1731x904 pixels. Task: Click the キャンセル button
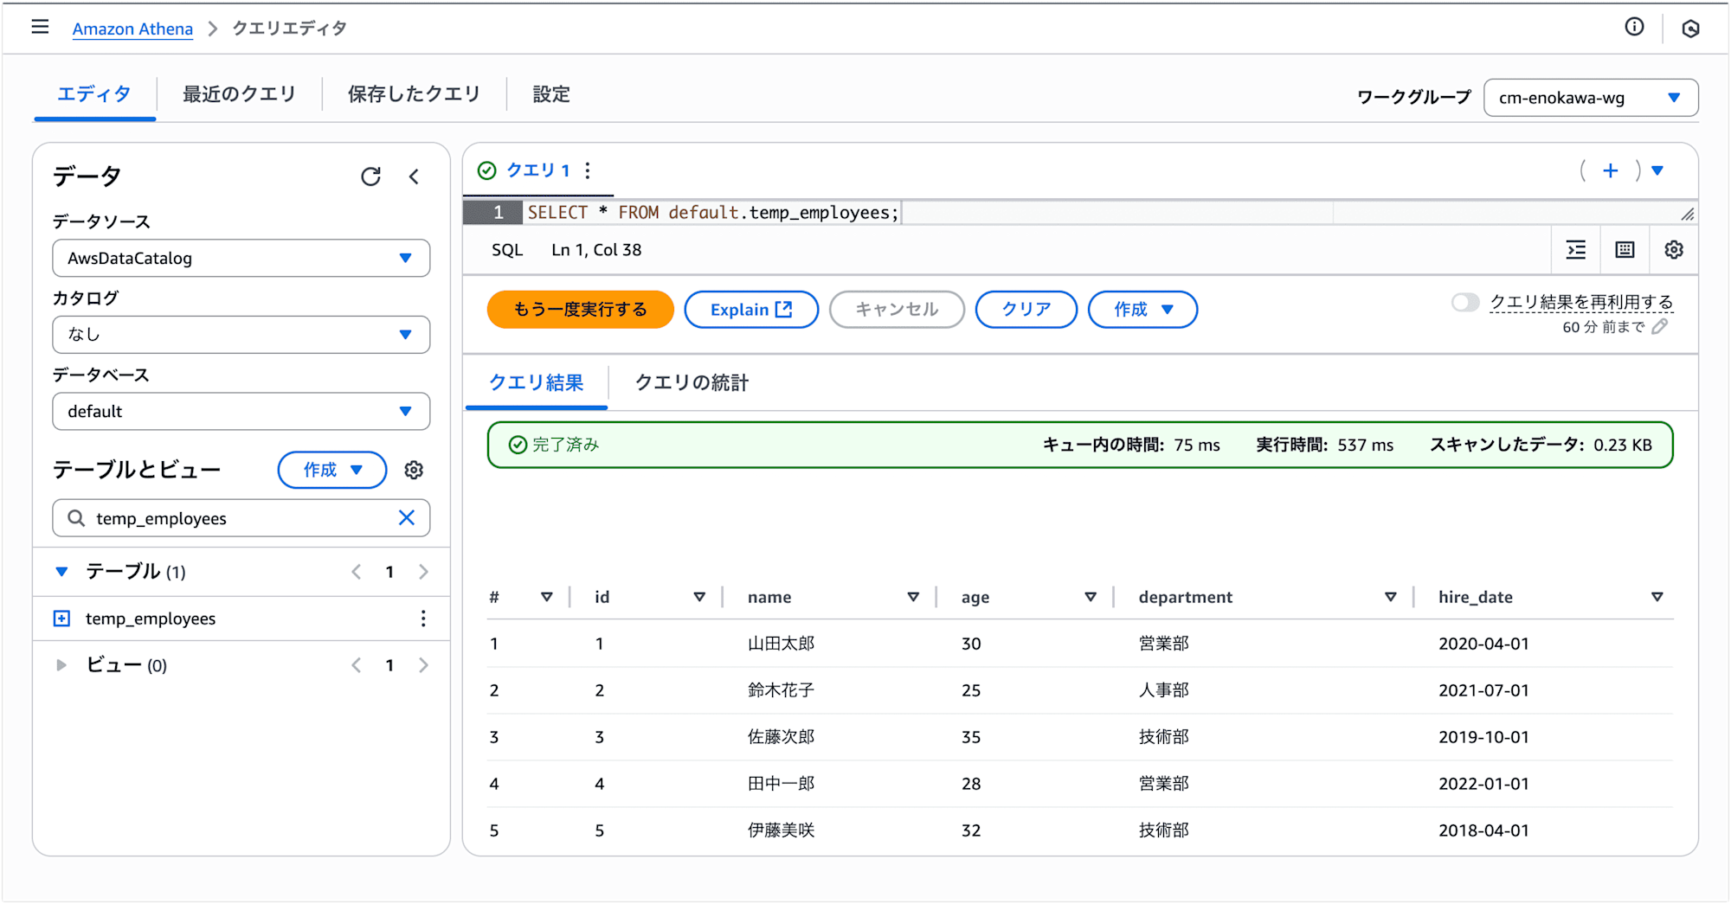tap(897, 310)
